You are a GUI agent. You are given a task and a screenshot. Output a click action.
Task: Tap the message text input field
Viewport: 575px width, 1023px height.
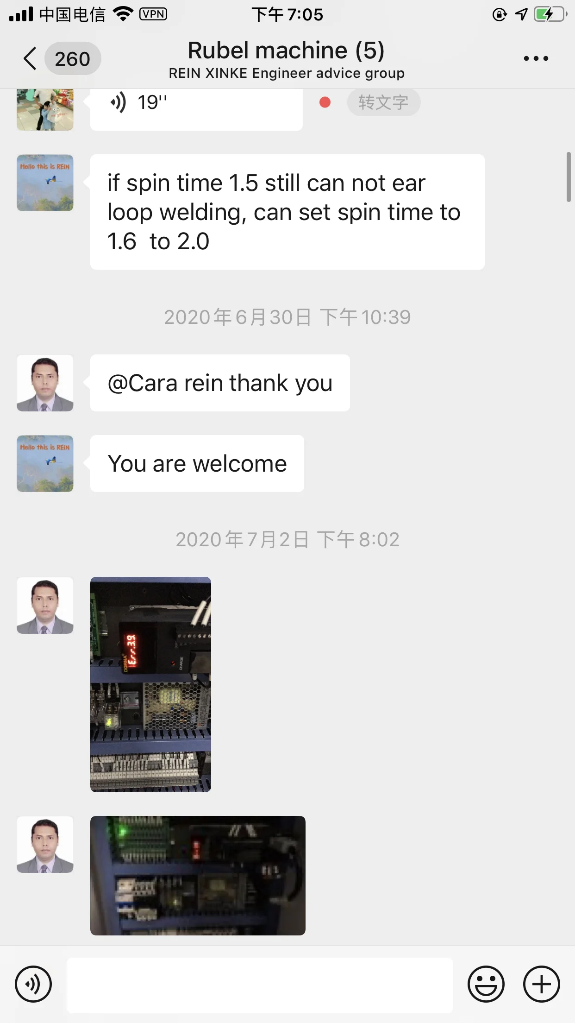259,985
